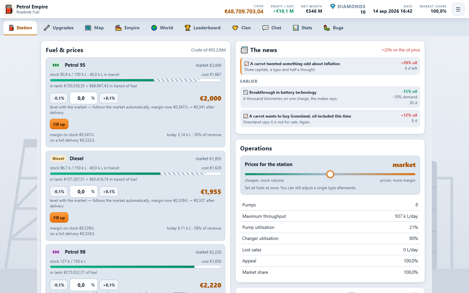Open the Leaderboard tab

pyautogui.click(x=203, y=28)
